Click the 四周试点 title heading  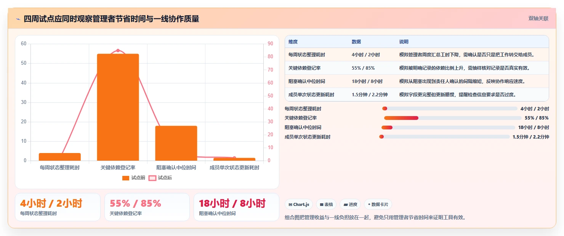point(111,19)
